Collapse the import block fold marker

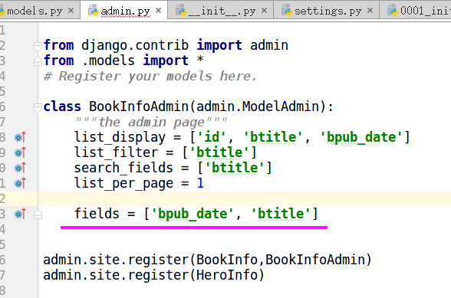pos(38,46)
